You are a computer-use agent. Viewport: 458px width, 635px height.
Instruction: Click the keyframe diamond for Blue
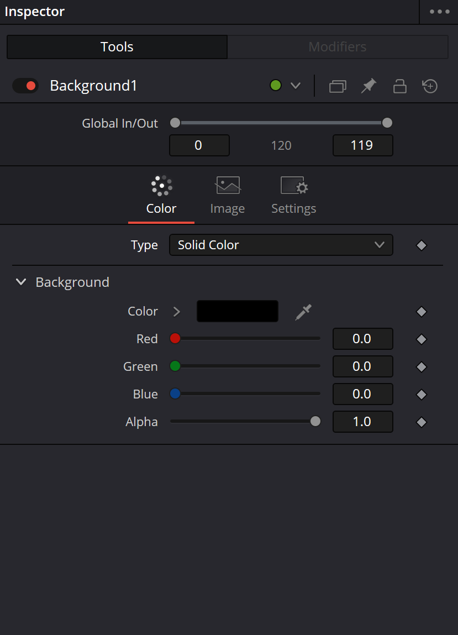tap(422, 395)
